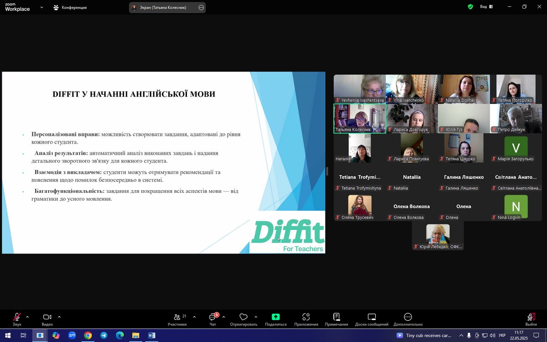
Task: Open the ellipsis menu on the shared screen tab
Action: pos(201,7)
